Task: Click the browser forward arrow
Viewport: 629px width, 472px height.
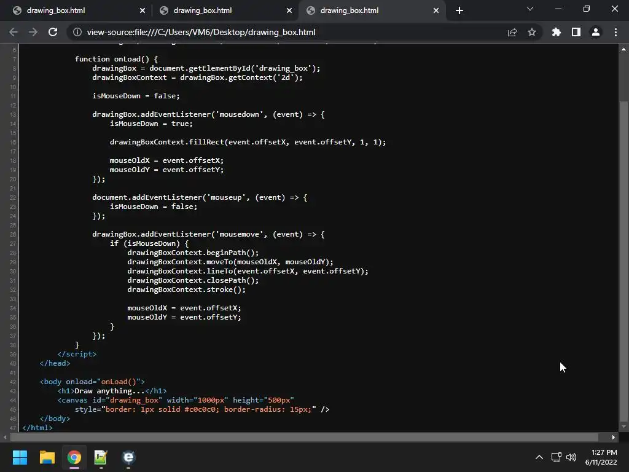Action: pos(33,32)
